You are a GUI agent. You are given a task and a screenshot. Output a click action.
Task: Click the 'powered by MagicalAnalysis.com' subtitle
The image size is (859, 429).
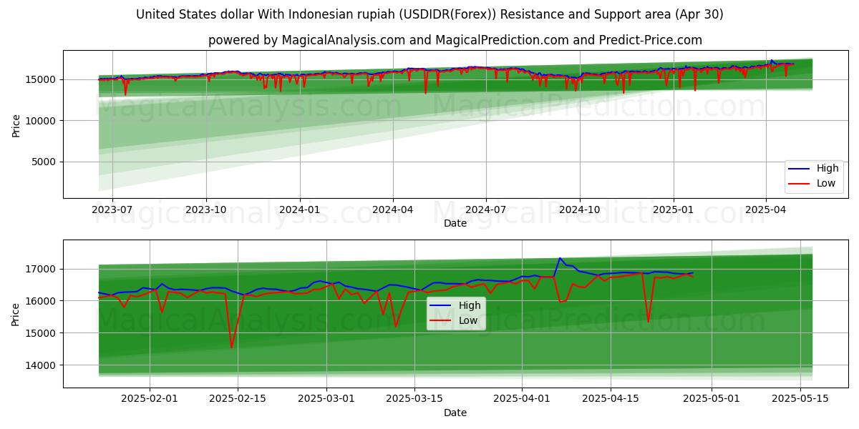[455, 40]
